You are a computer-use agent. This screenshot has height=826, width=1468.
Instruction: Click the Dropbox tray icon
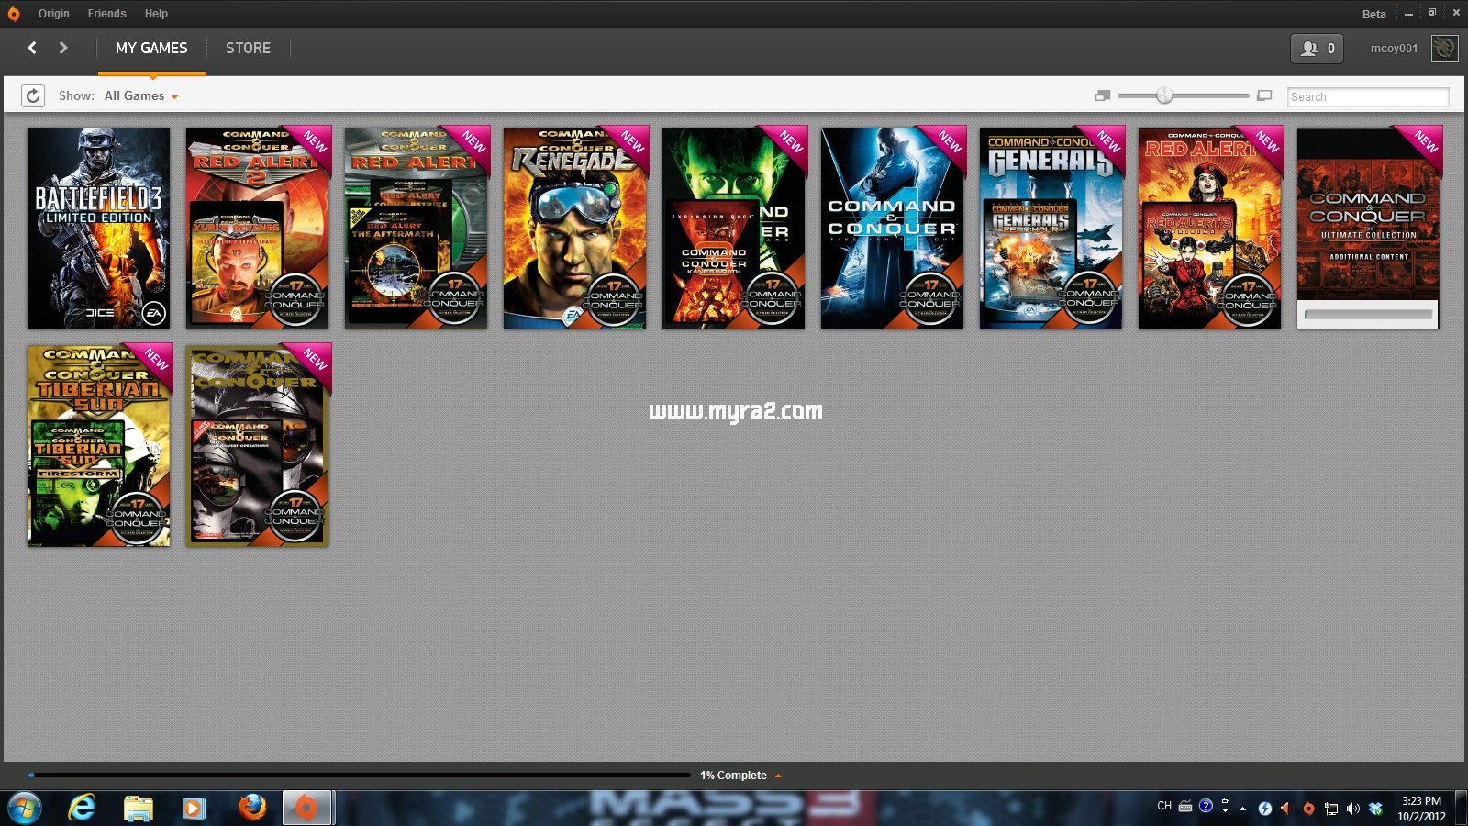click(1375, 809)
